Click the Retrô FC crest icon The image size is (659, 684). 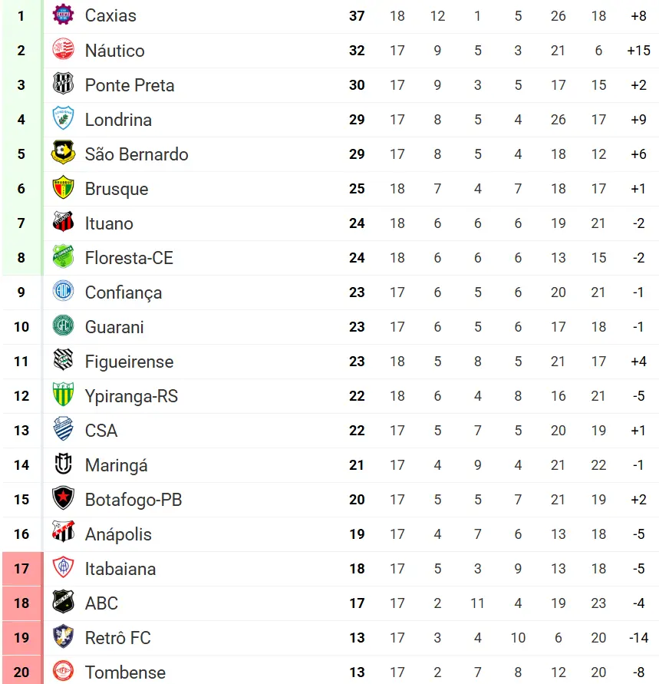pyautogui.click(x=63, y=637)
